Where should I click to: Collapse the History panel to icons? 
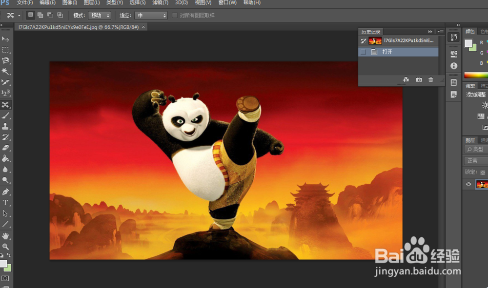coord(430,32)
